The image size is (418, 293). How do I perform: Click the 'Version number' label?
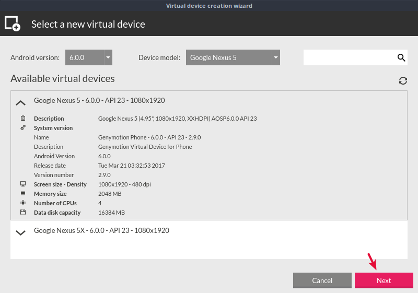(x=54, y=175)
